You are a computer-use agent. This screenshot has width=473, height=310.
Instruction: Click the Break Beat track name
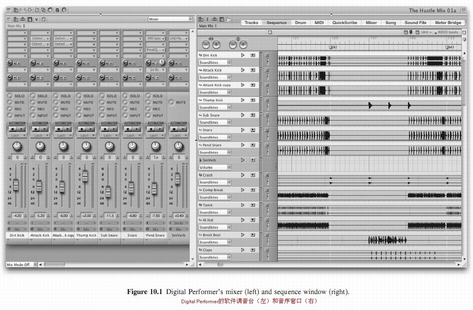click(x=211, y=235)
